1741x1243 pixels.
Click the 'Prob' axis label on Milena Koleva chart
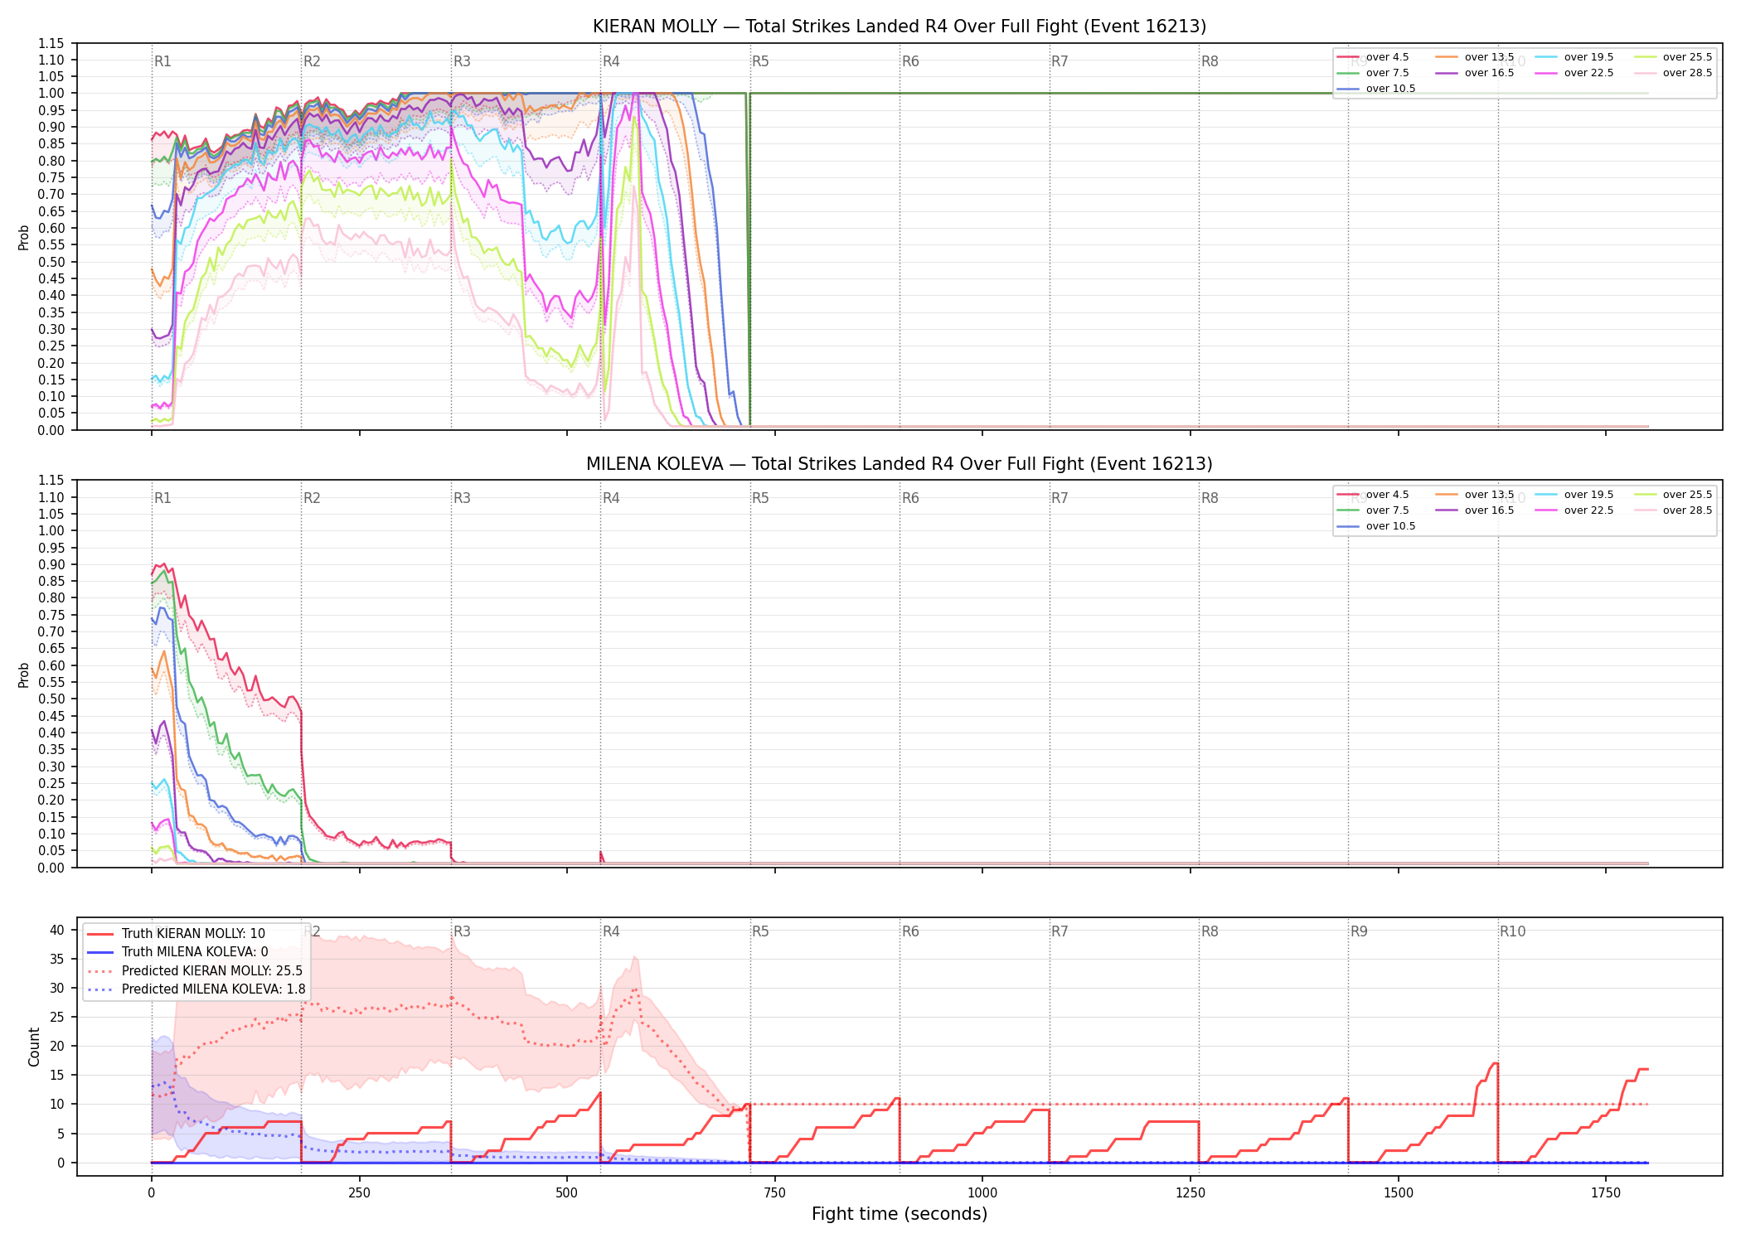click(x=24, y=675)
